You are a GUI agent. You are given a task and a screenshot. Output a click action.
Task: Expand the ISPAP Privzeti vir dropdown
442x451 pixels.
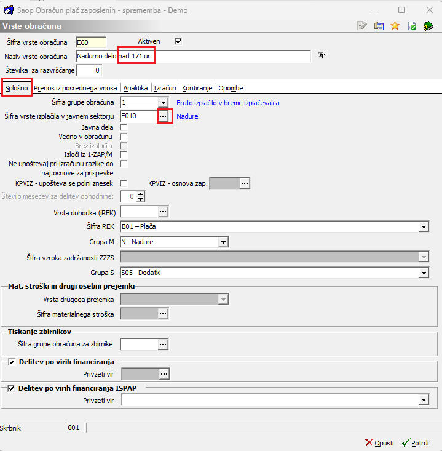click(x=424, y=399)
